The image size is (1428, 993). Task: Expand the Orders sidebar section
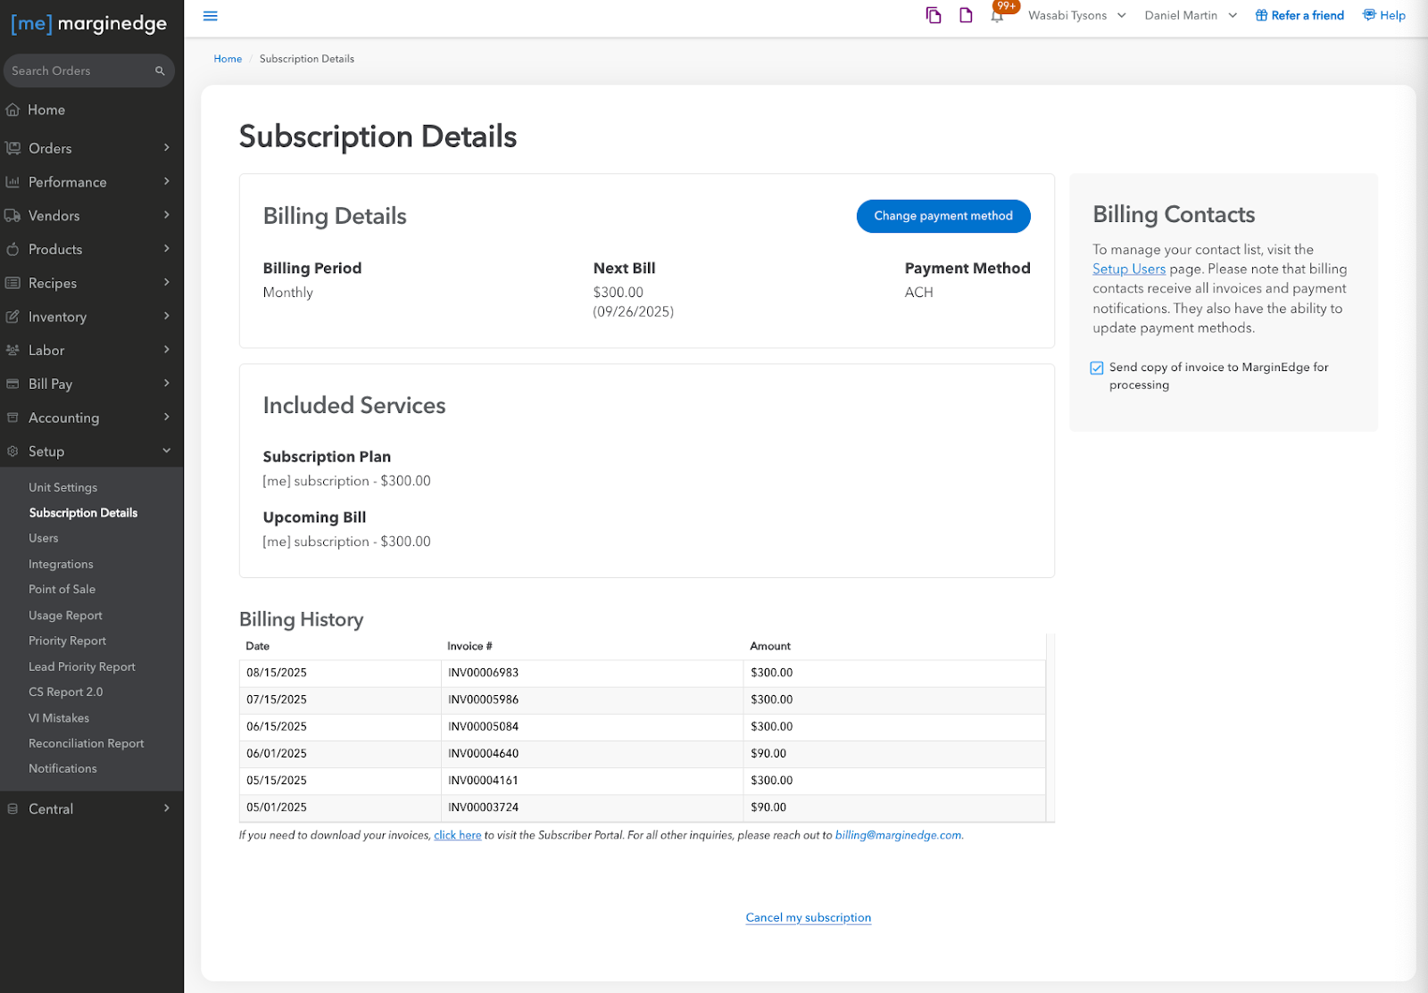(89, 148)
